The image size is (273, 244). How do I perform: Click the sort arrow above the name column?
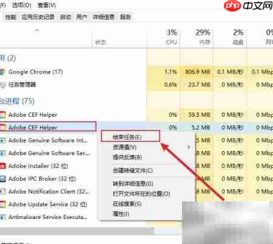(37, 31)
